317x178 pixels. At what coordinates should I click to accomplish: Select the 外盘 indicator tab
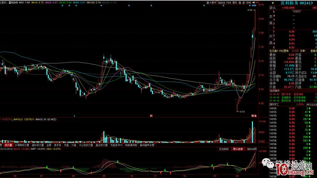point(74,145)
